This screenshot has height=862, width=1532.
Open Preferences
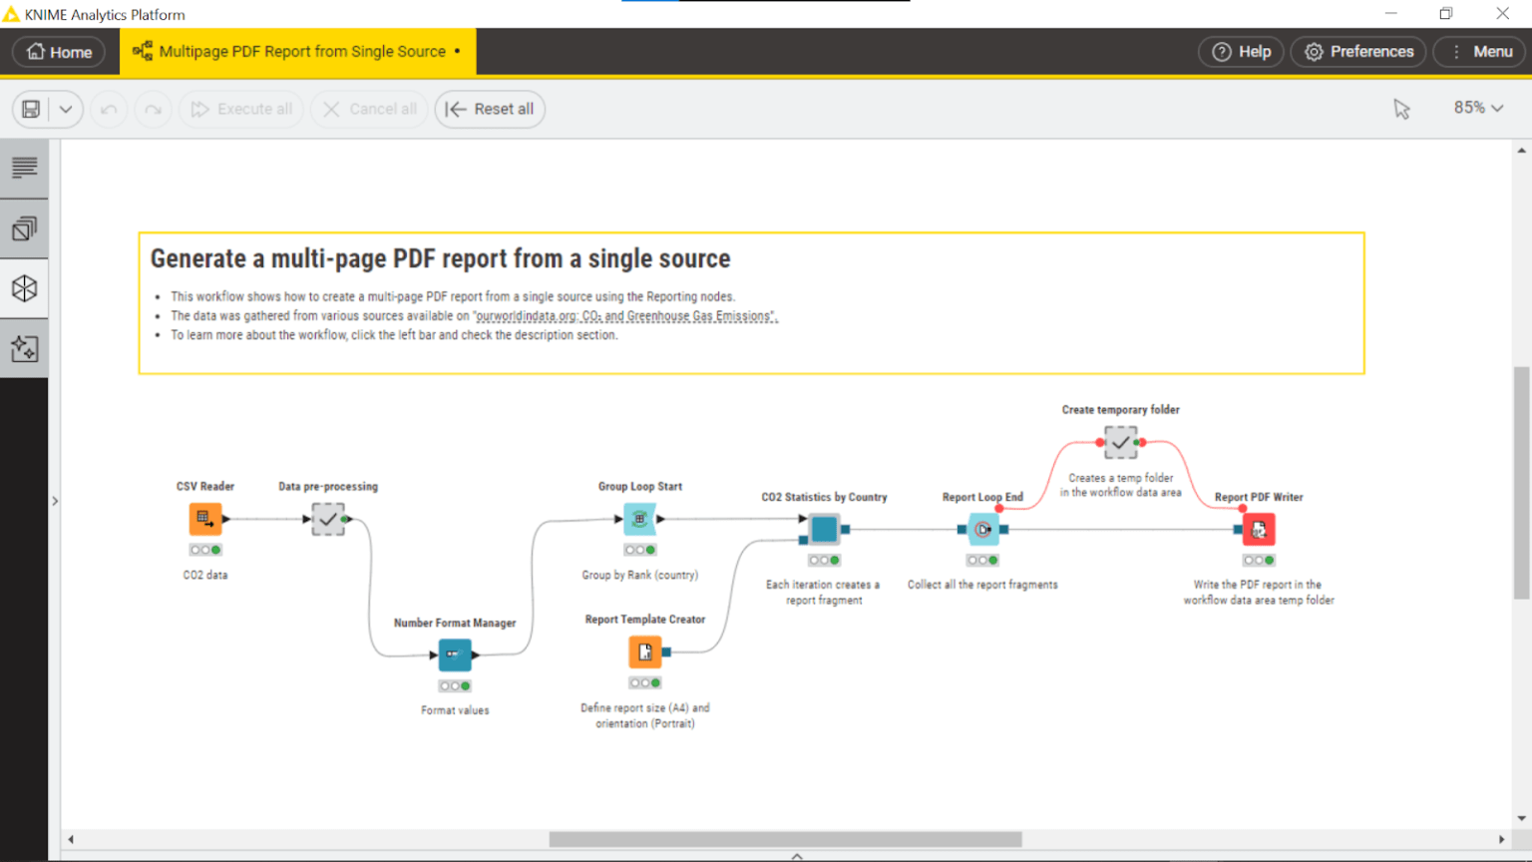[x=1358, y=52]
